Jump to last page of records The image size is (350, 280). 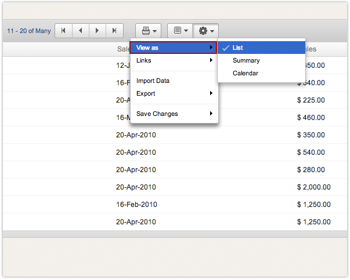[x=114, y=30]
